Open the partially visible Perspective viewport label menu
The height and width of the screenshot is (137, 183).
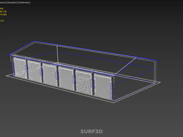(x=3, y=3)
